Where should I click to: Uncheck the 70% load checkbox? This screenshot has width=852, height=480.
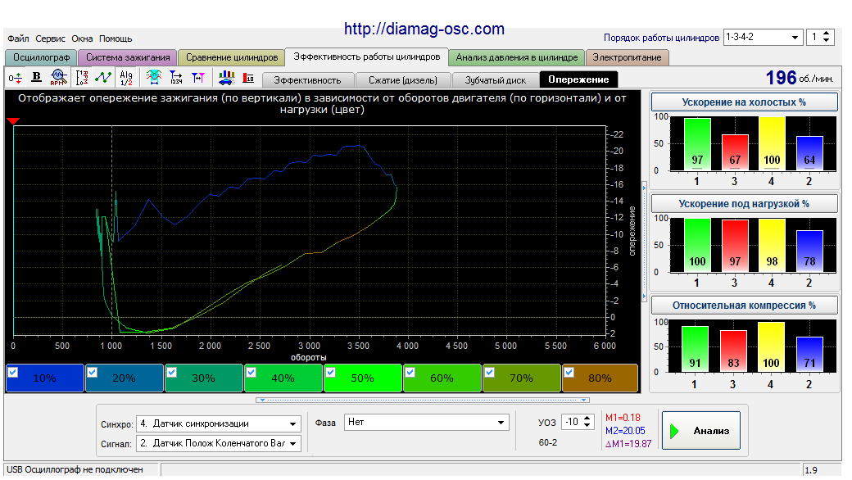pos(490,373)
